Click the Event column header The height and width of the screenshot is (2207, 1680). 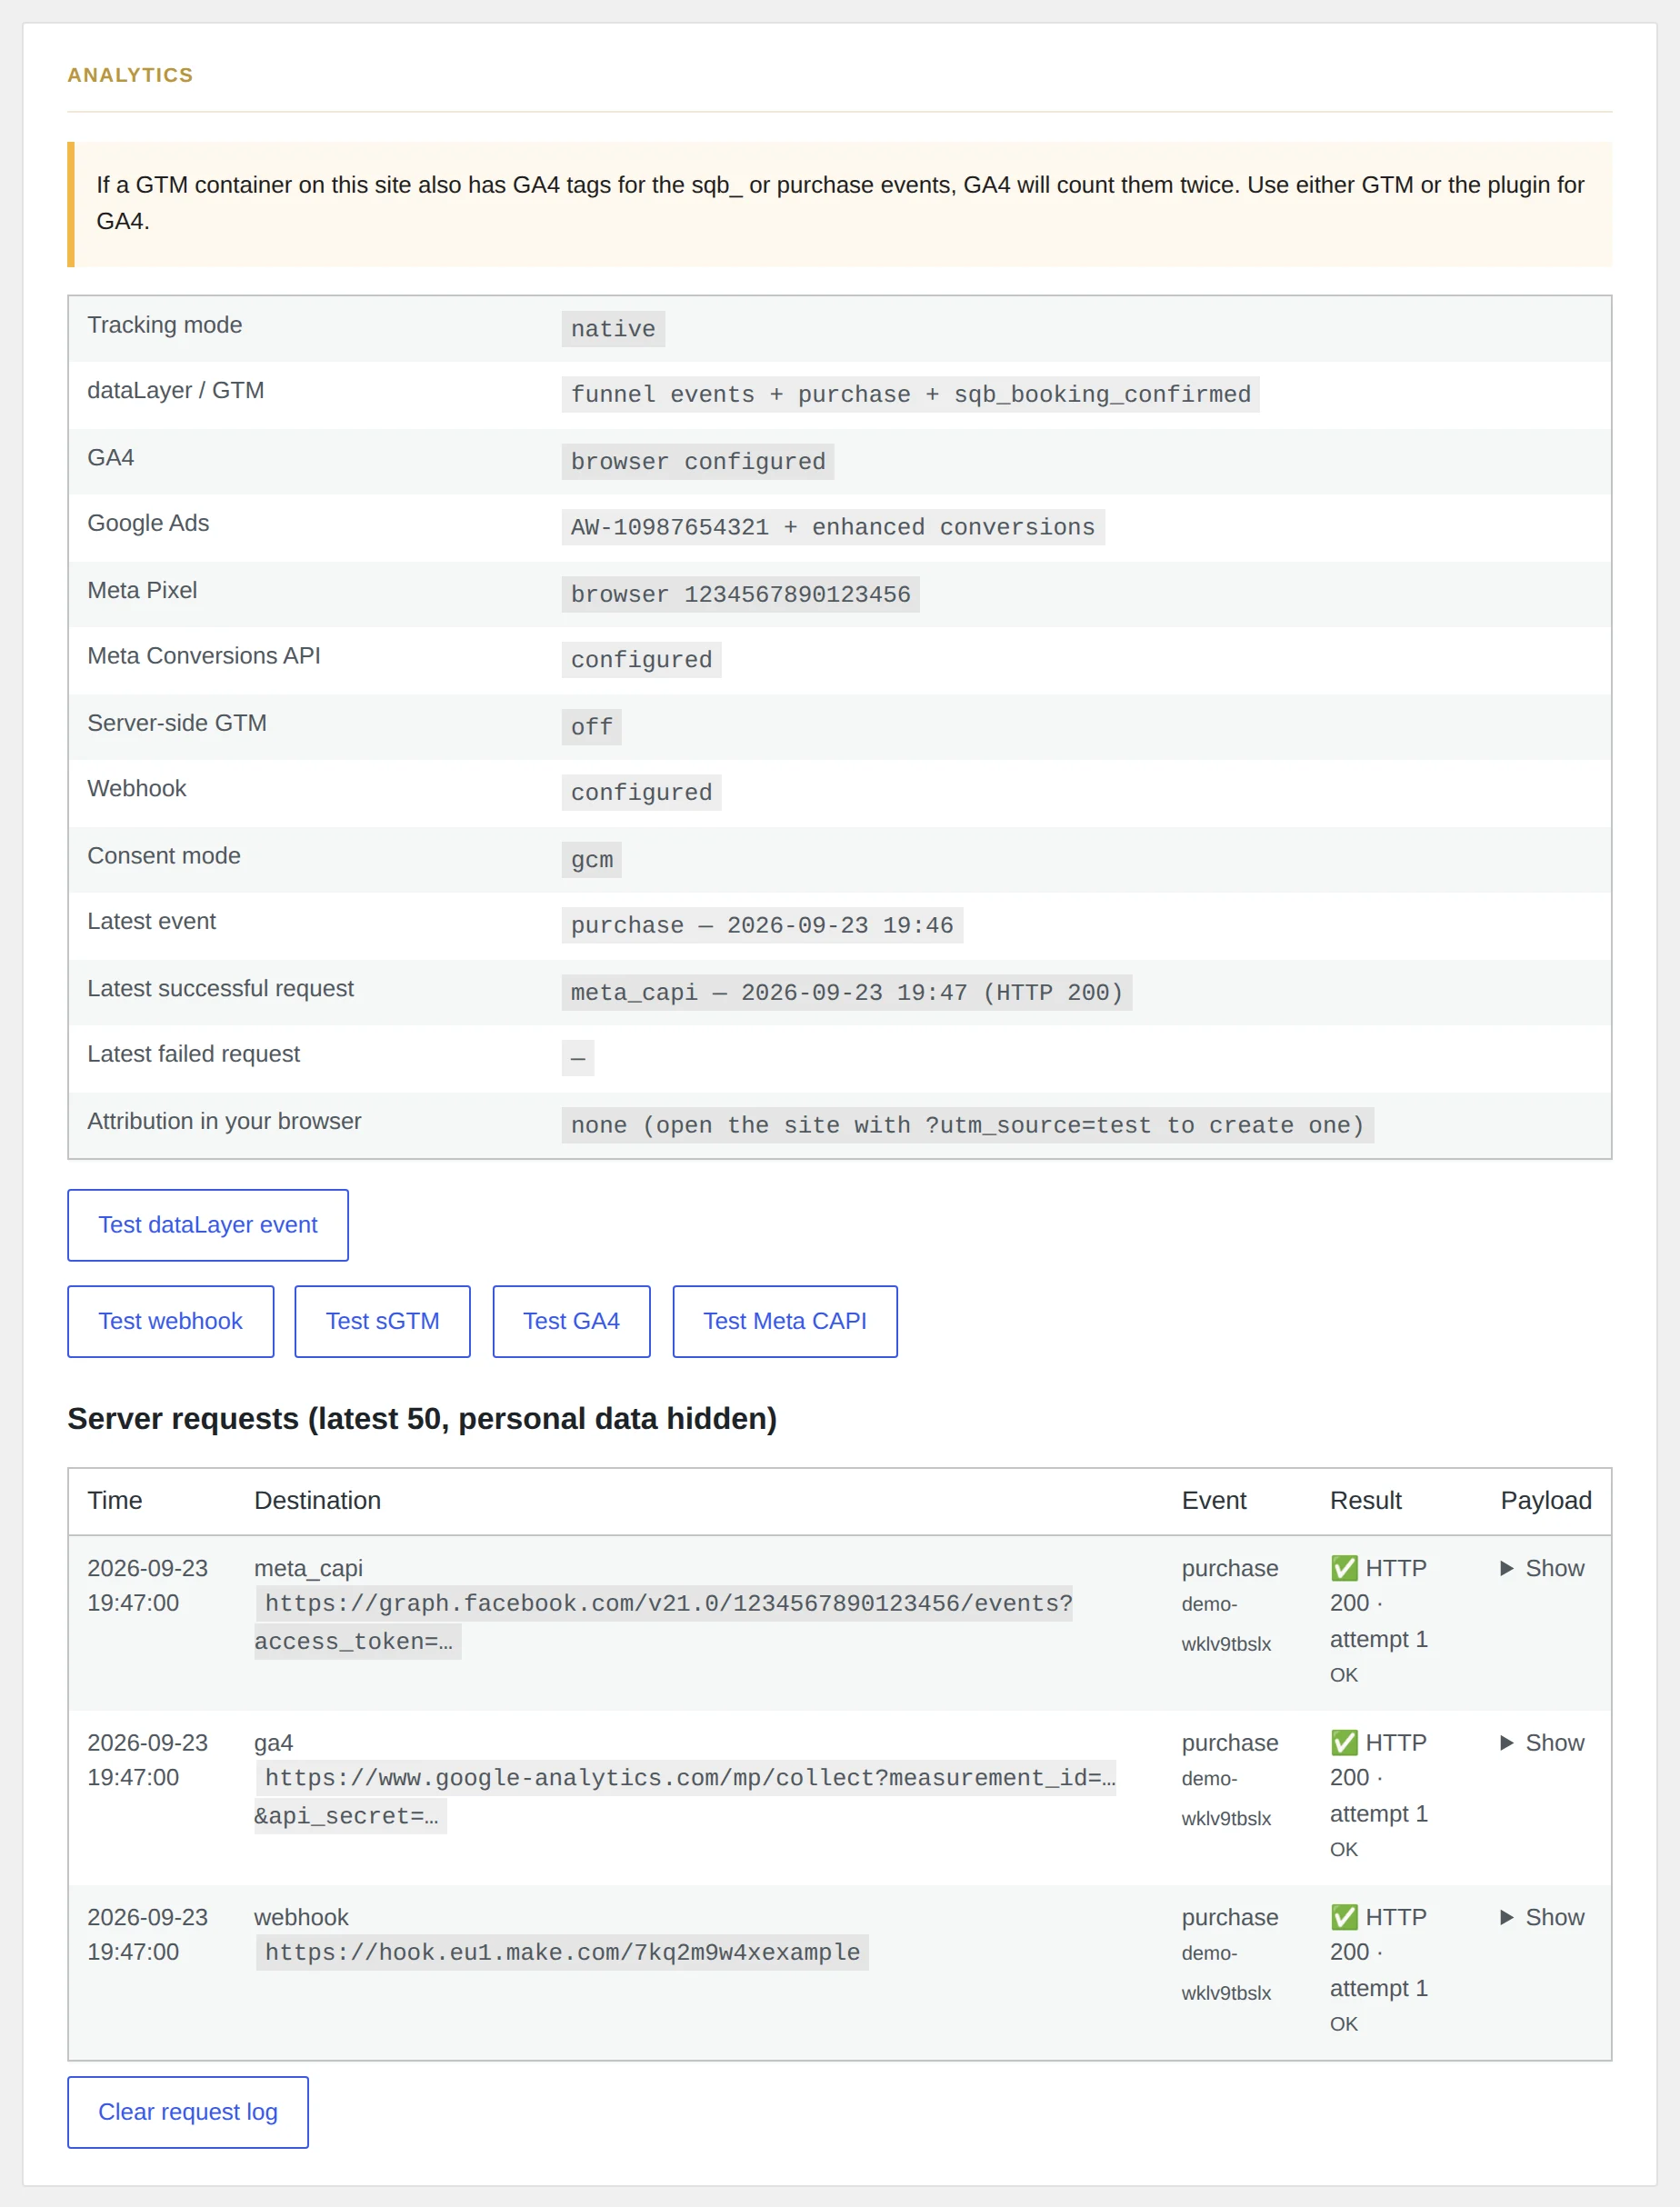(1214, 1500)
